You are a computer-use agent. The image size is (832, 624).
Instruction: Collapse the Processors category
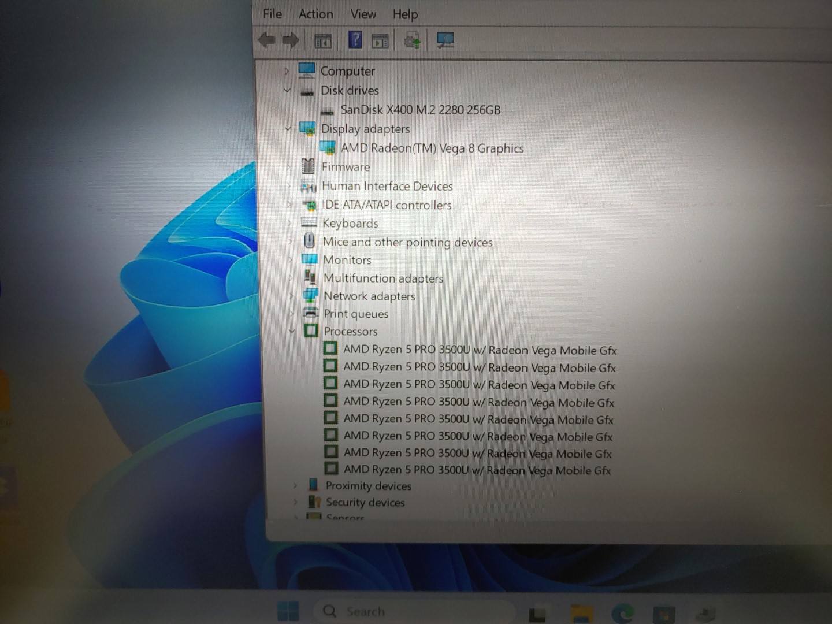tap(292, 331)
